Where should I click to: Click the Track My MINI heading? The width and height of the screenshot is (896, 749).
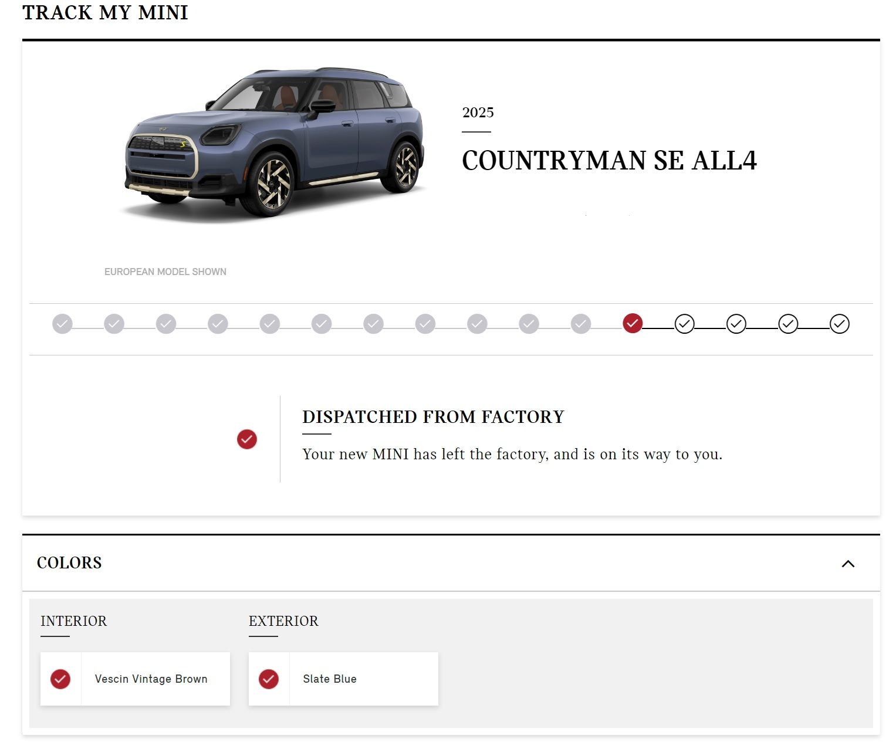pos(105,13)
